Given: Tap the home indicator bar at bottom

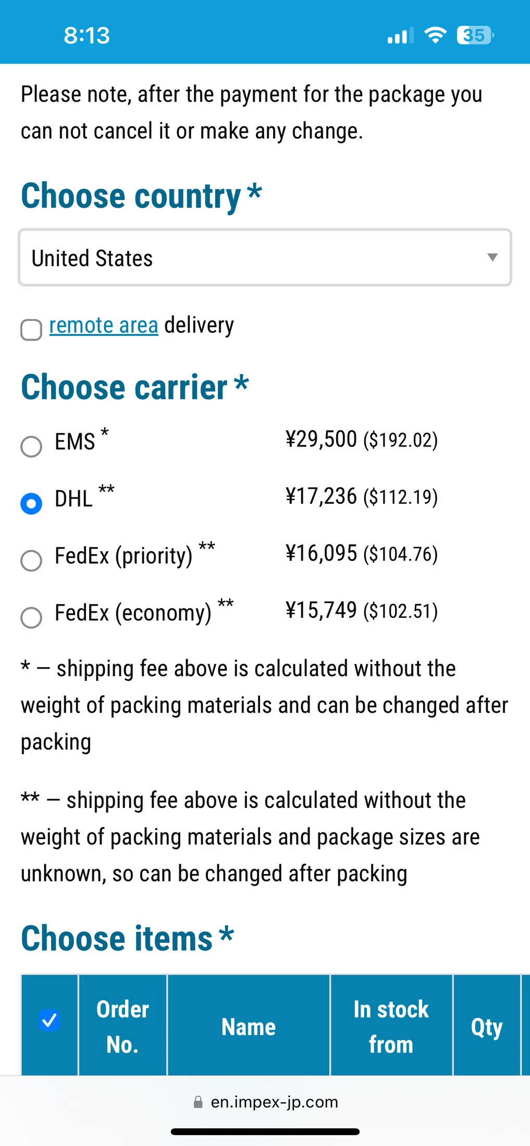Looking at the screenshot, I should click(265, 1131).
